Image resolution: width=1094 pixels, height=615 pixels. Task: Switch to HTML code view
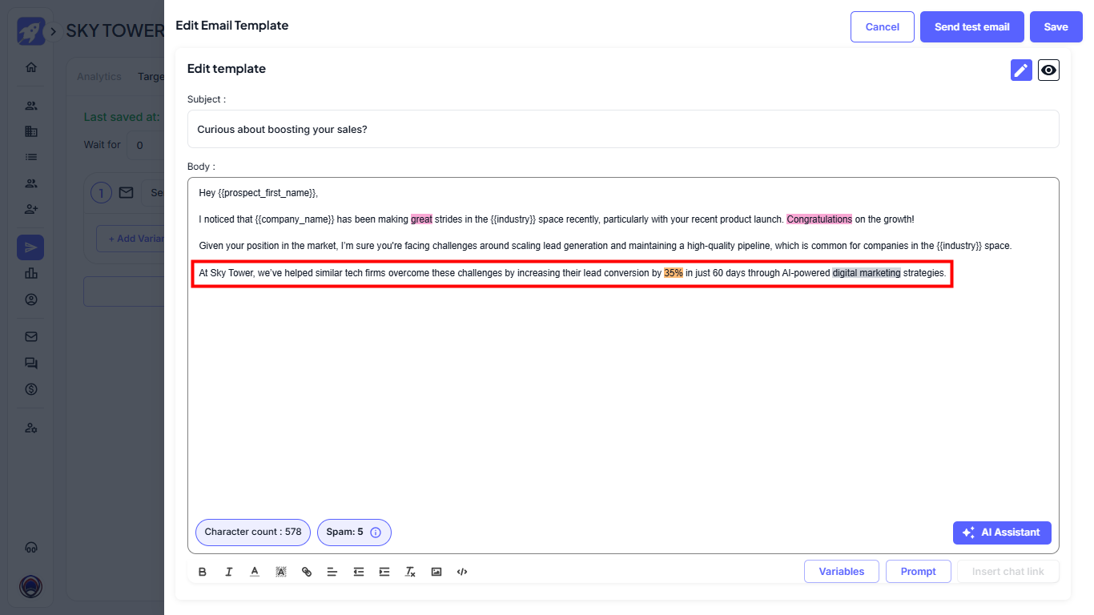coord(462,572)
